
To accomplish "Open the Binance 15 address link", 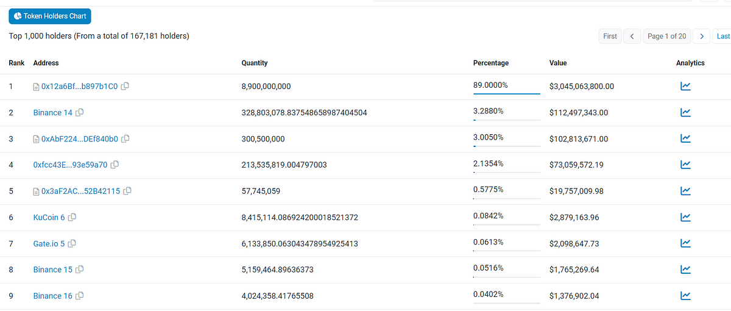I will click(52, 270).
